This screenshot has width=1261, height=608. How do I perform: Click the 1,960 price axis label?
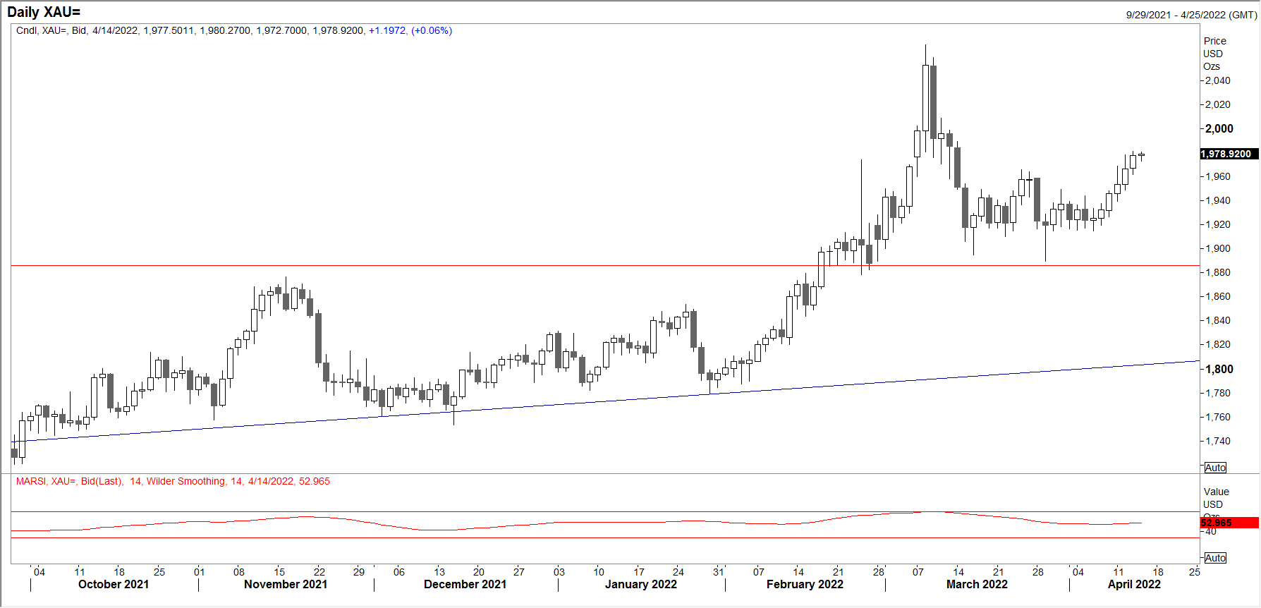point(1217,176)
